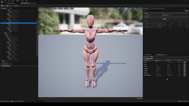Open the Retarget Root Hips selector

(152, 57)
